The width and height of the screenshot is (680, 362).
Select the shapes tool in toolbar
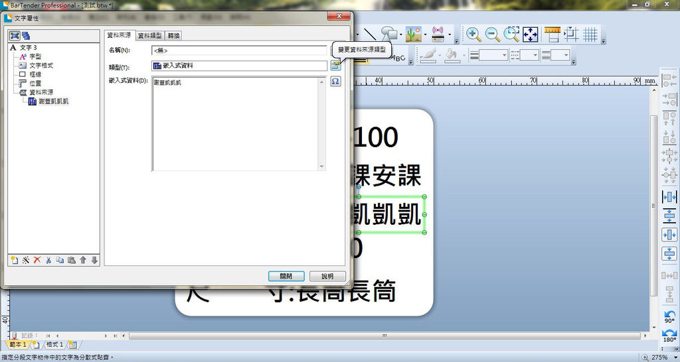(x=389, y=34)
